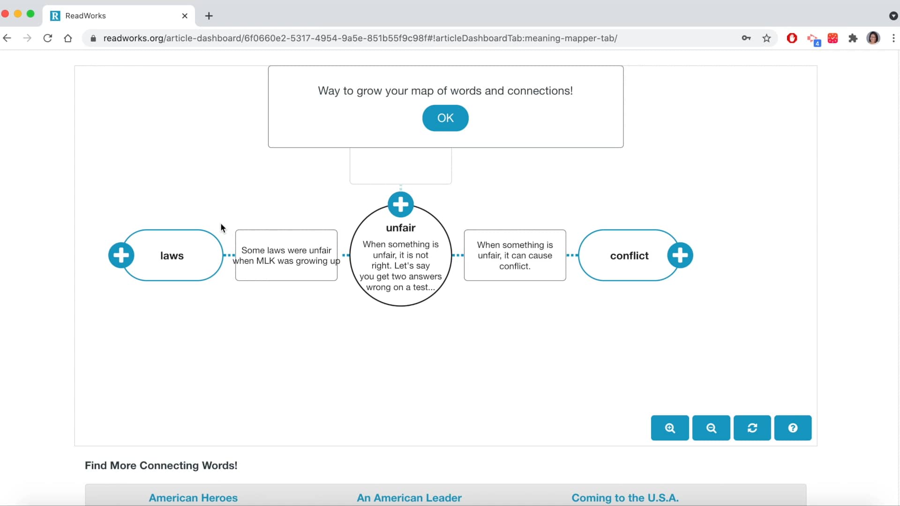The image size is (900, 506).
Task: Open the extension showing 4 notifications
Action: [814, 39]
